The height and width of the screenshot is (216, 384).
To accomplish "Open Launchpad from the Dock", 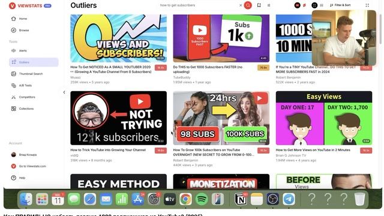I will (42, 199).
